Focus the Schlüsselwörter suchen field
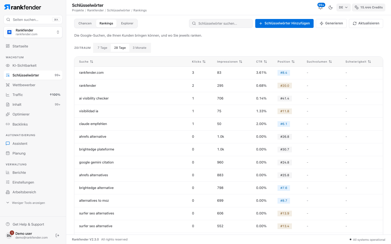The height and width of the screenshot is (244, 391). 221,23
